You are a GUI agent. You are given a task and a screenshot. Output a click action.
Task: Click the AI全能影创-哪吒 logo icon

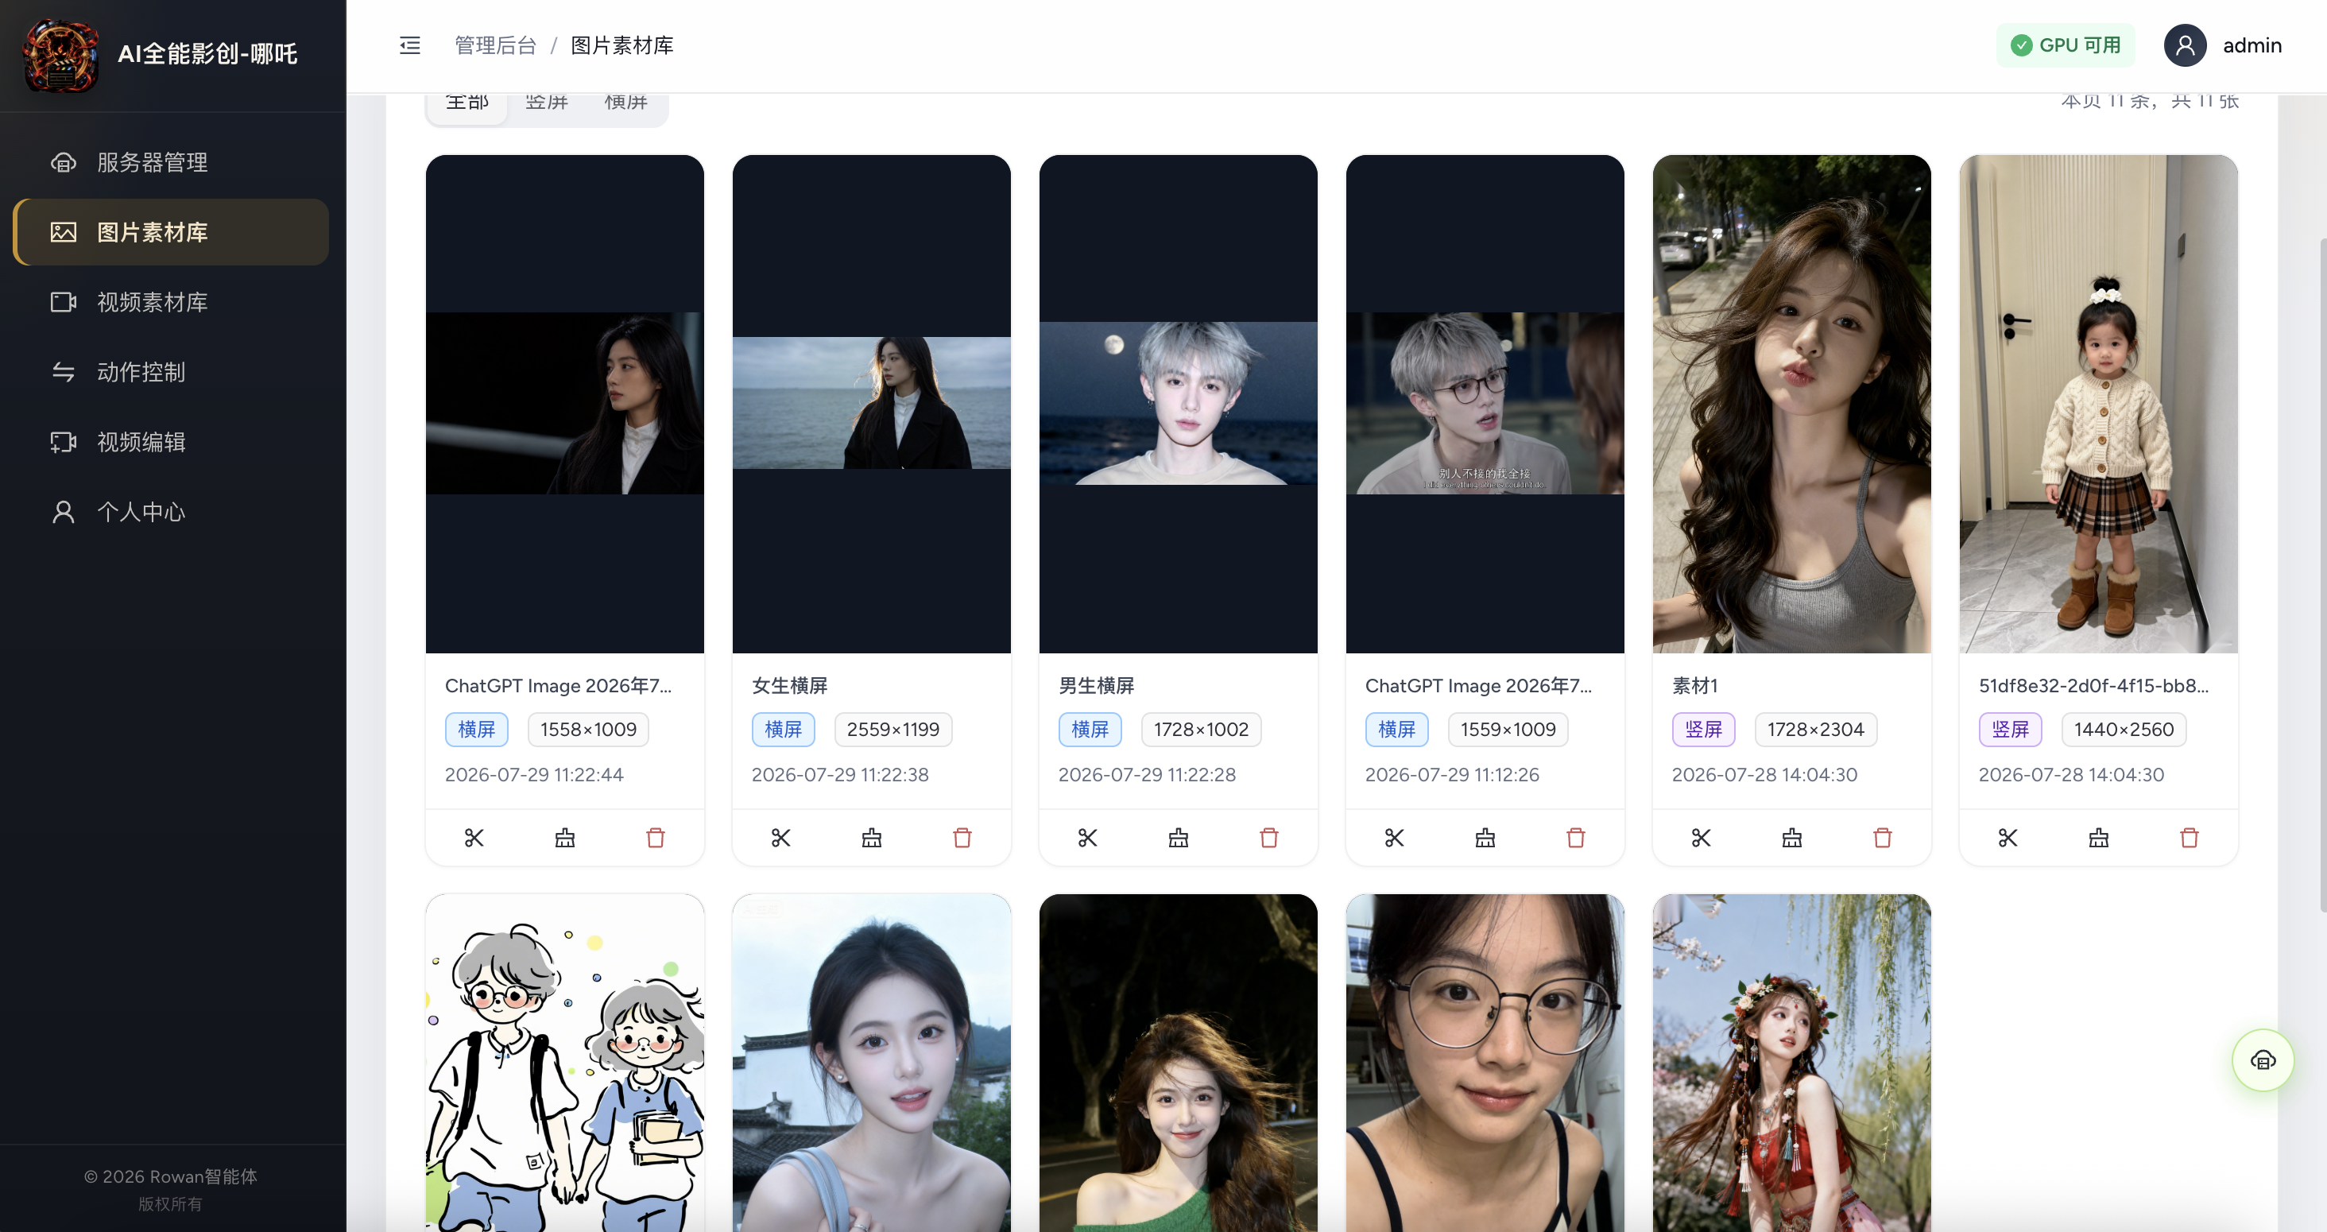60,54
